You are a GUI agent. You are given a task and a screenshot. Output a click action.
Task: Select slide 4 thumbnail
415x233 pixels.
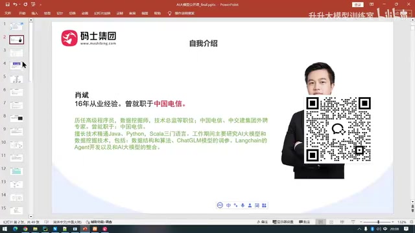click(16, 66)
